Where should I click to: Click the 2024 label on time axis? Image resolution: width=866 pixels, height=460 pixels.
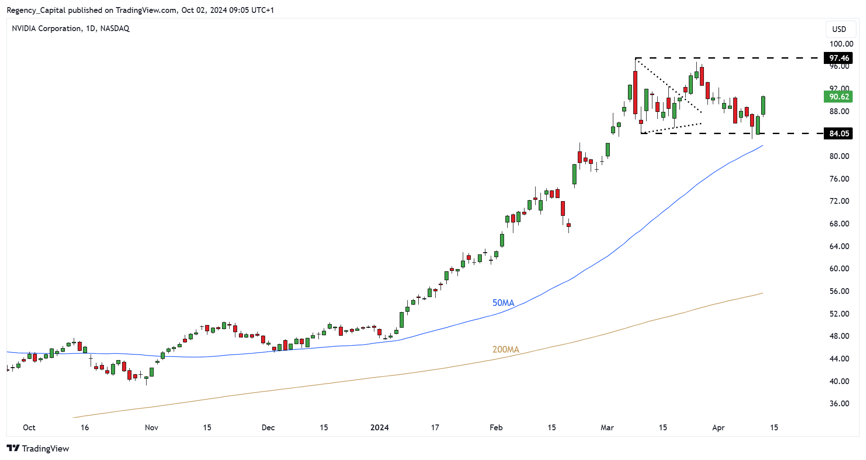380,428
